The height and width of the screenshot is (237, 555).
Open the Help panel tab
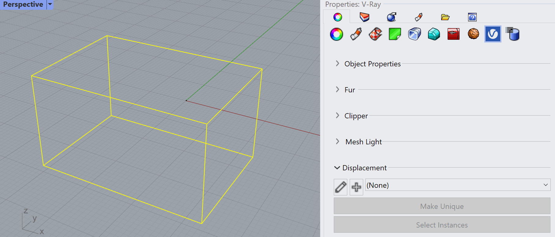pos(472,17)
